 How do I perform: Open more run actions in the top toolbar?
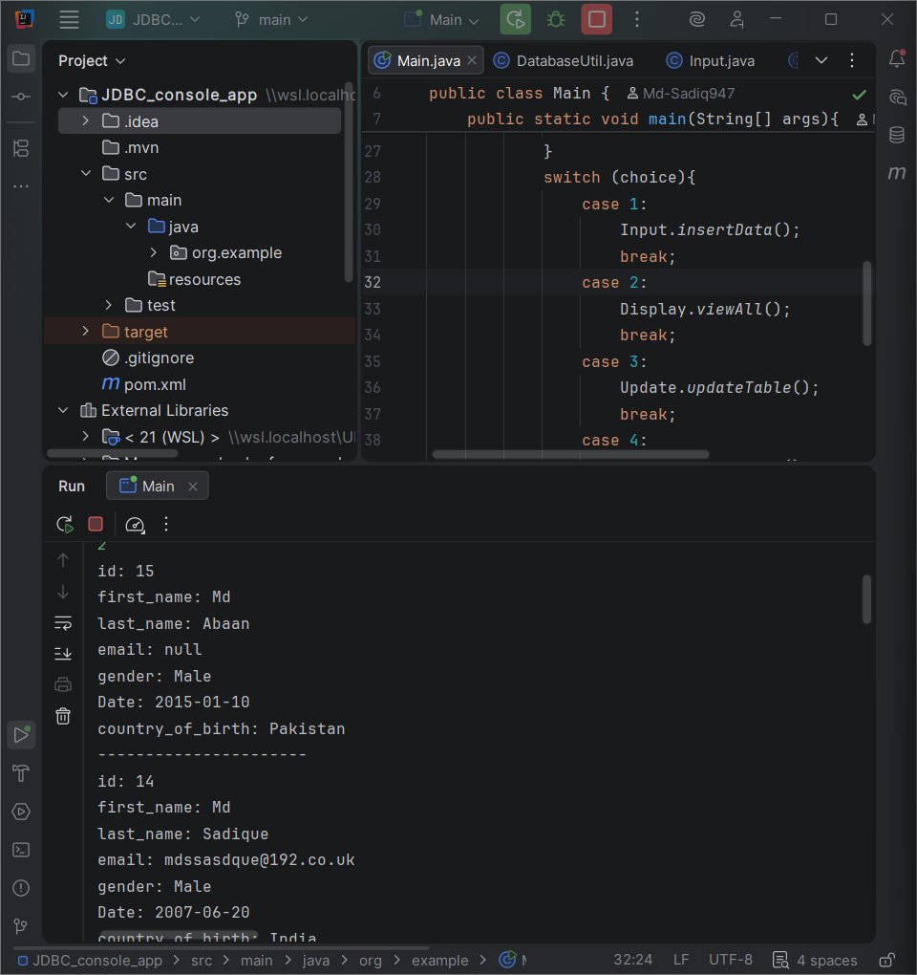[637, 19]
